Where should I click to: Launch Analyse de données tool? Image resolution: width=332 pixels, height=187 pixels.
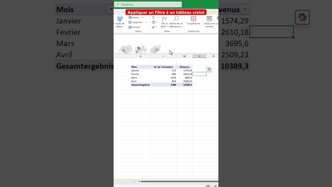pyautogui.click(x=209, y=22)
